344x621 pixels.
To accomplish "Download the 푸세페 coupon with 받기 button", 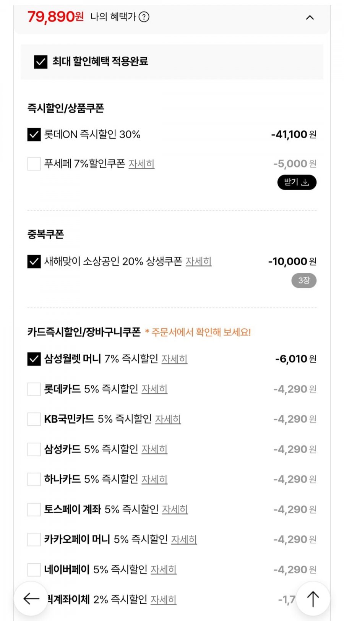I will tap(297, 182).
